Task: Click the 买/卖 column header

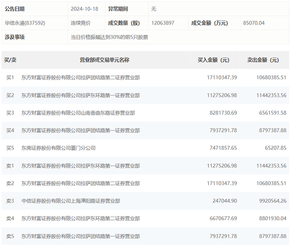Action: click(x=10, y=60)
